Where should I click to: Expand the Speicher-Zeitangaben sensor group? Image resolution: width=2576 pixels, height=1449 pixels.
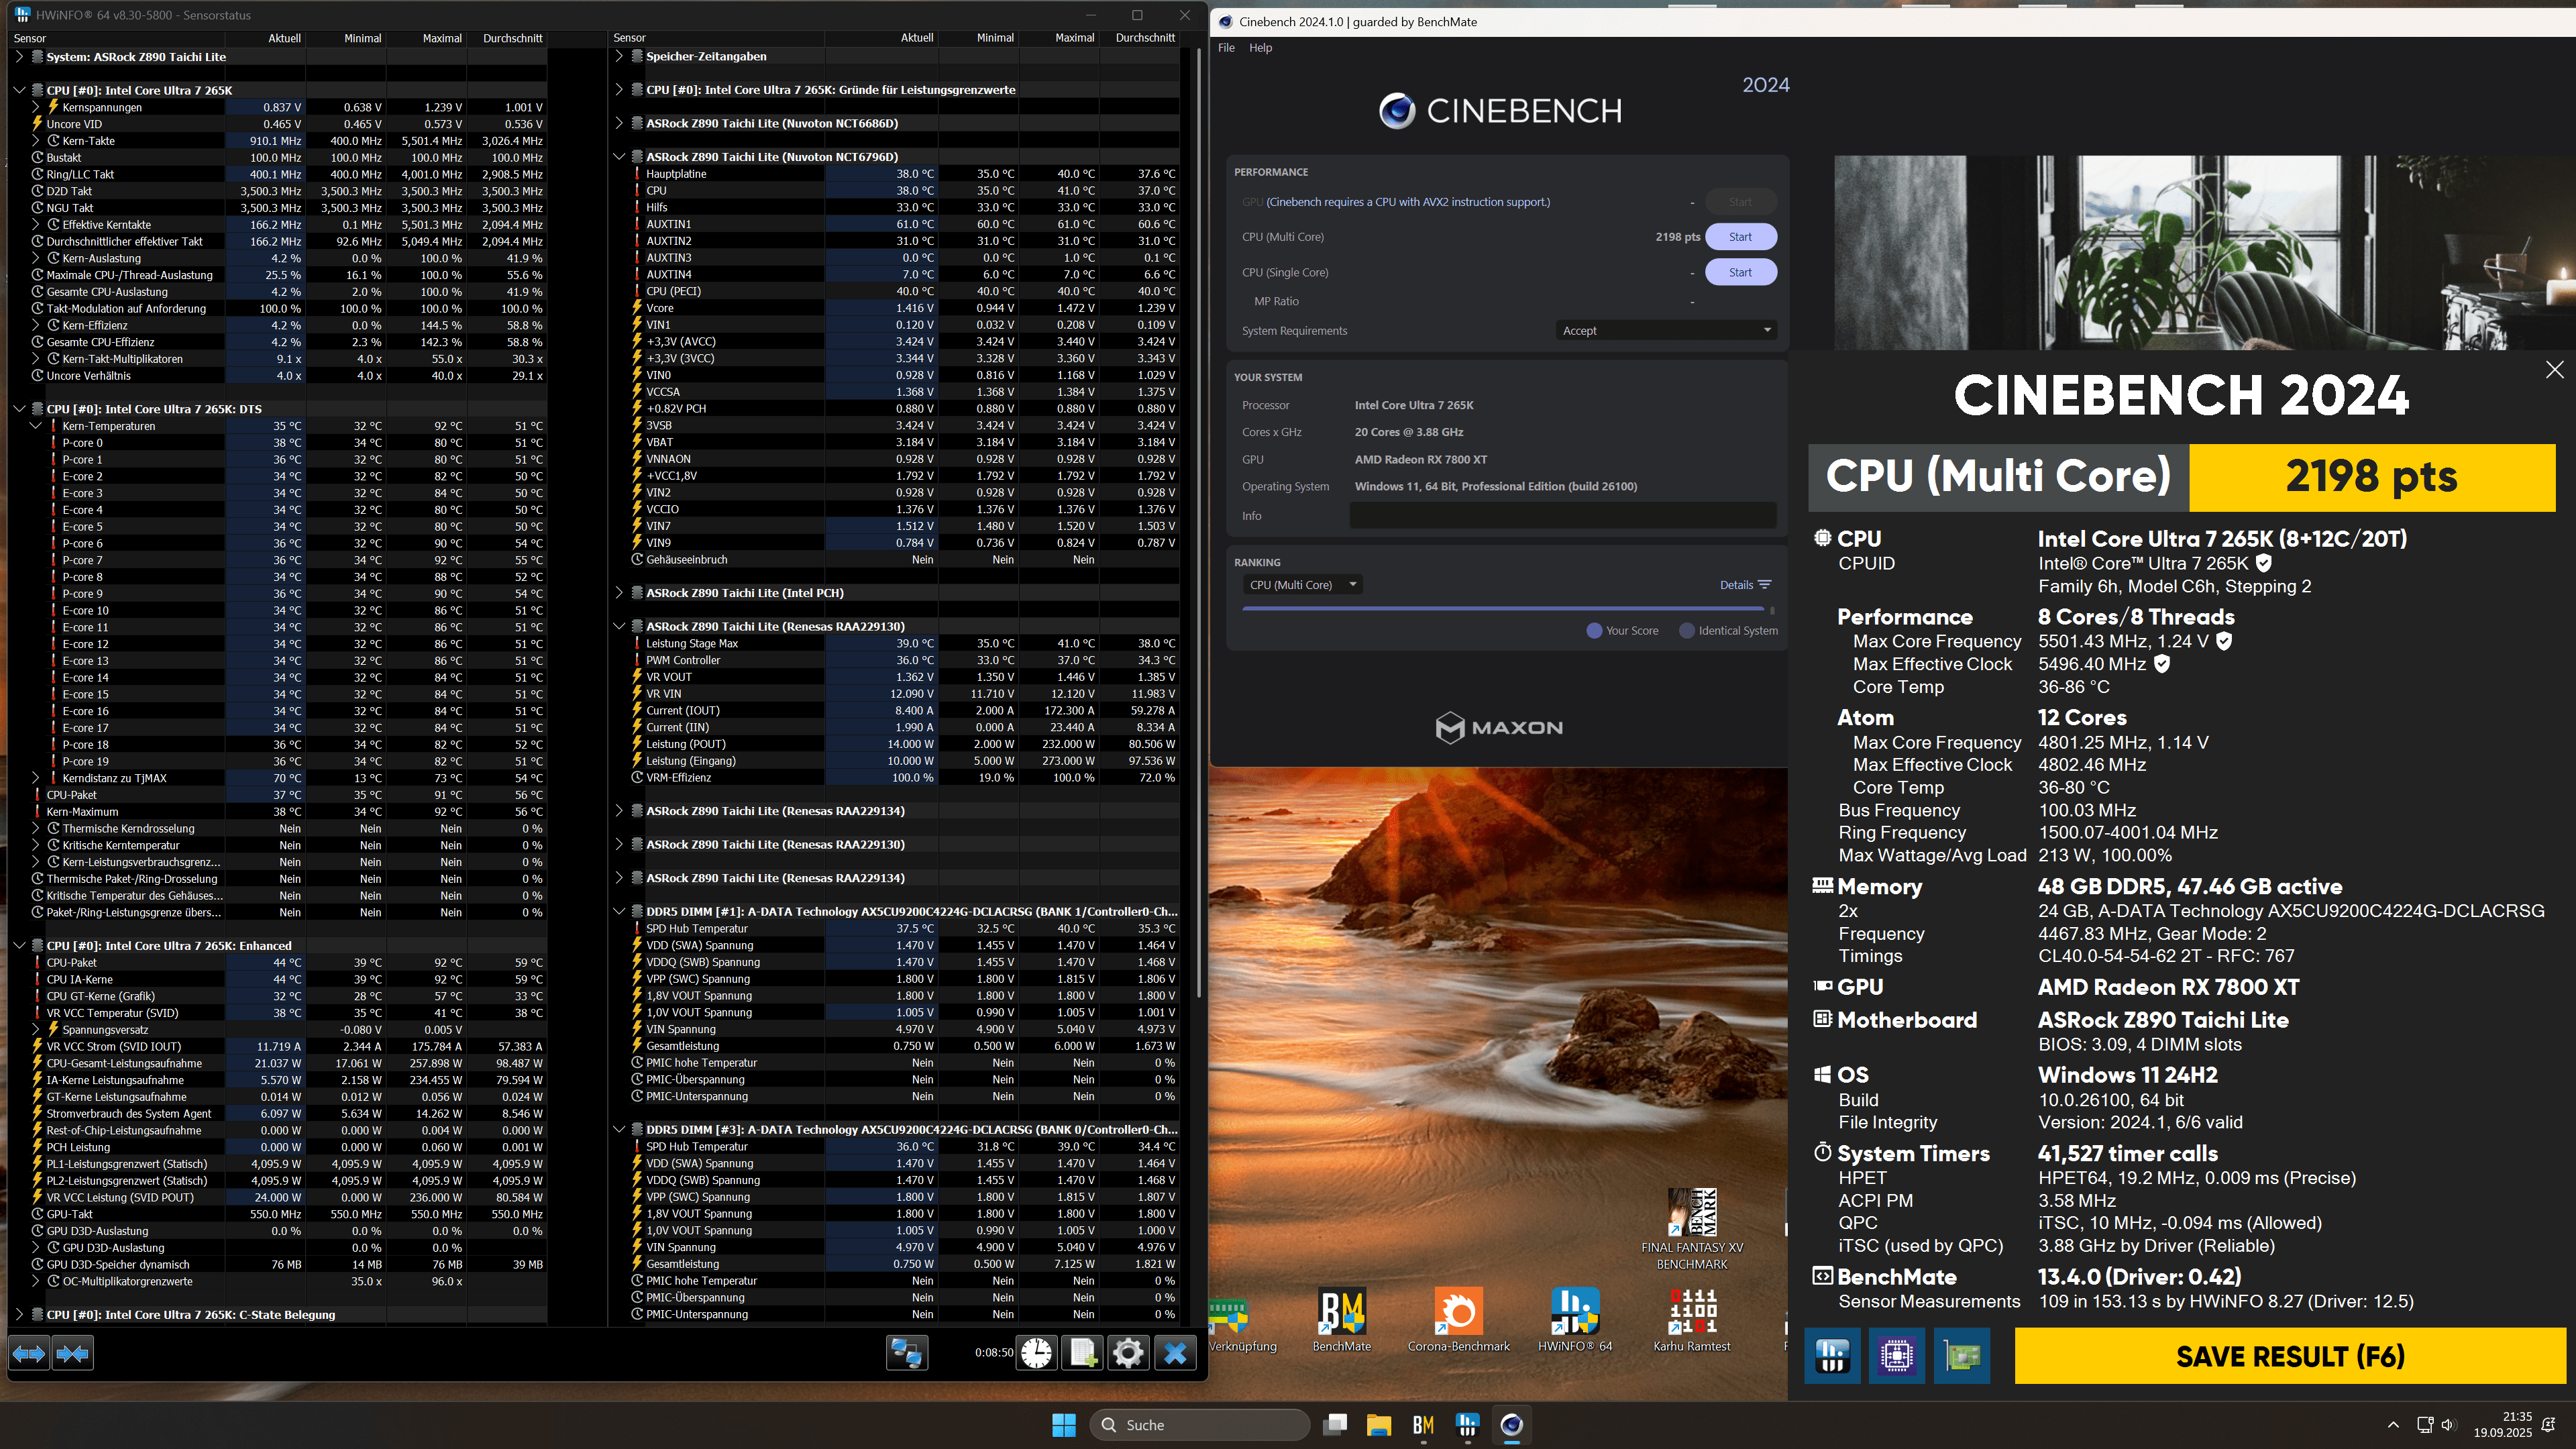(619, 57)
